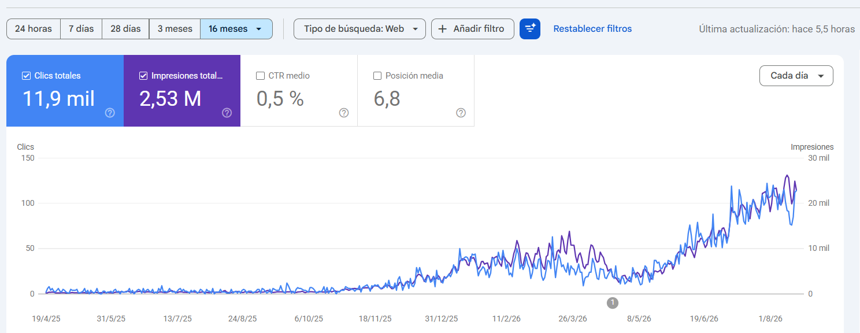The width and height of the screenshot is (860, 333).
Task: Click the Añadir filtro button
Action: pos(473,29)
